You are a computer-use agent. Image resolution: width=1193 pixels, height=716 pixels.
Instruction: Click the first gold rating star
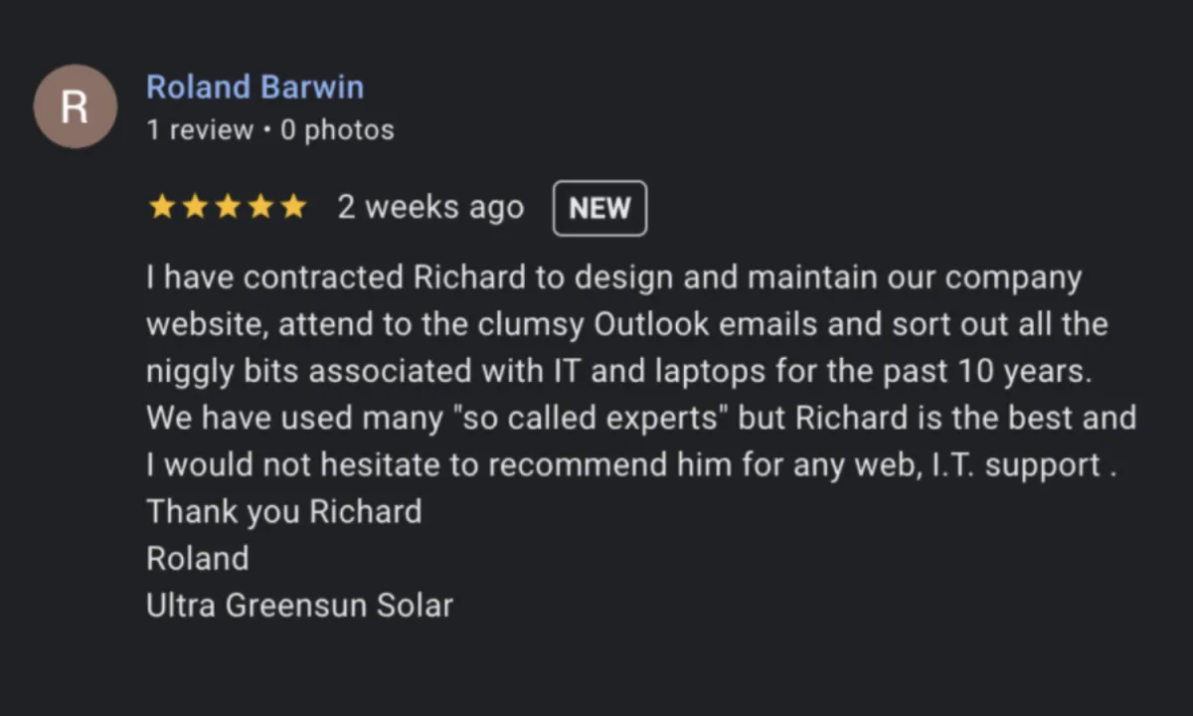coord(161,207)
